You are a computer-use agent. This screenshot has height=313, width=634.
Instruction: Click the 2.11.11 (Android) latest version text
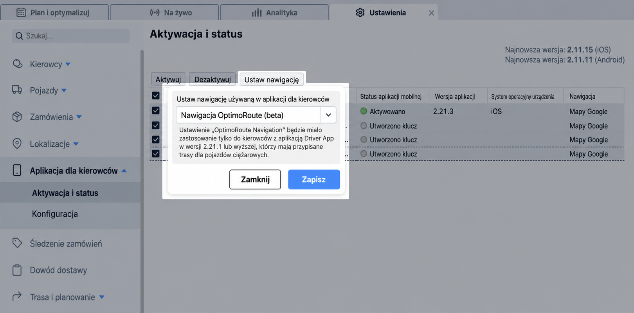[596, 60]
